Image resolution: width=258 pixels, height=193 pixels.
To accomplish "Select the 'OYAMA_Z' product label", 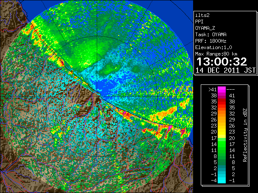I will (205, 28).
